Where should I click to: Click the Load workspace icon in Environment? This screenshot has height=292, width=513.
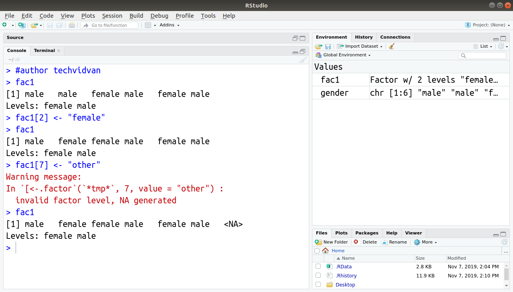click(x=319, y=46)
